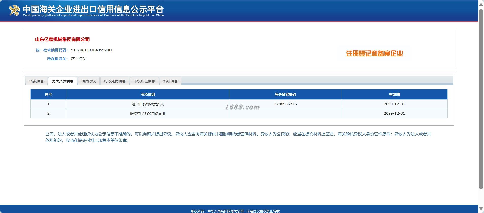Click the 有效期 column header
Screen dimensions: 484x213
click(394, 94)
